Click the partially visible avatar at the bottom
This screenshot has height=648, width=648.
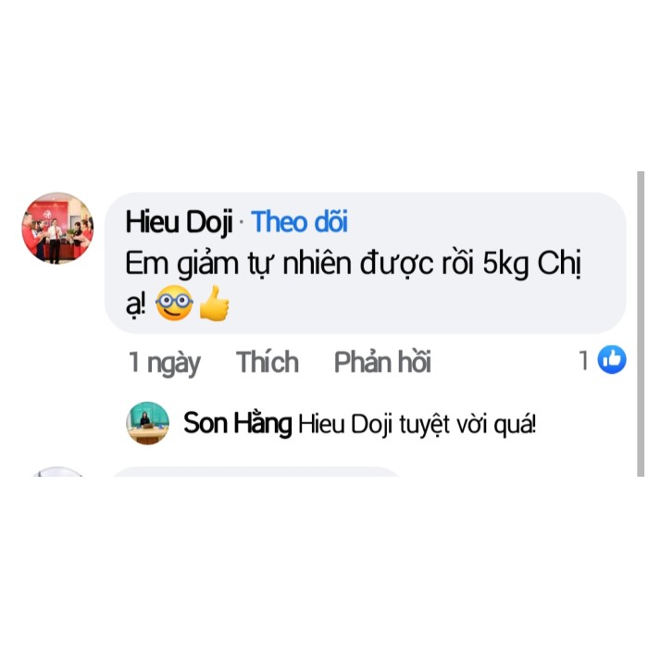[x=57, y=471]
